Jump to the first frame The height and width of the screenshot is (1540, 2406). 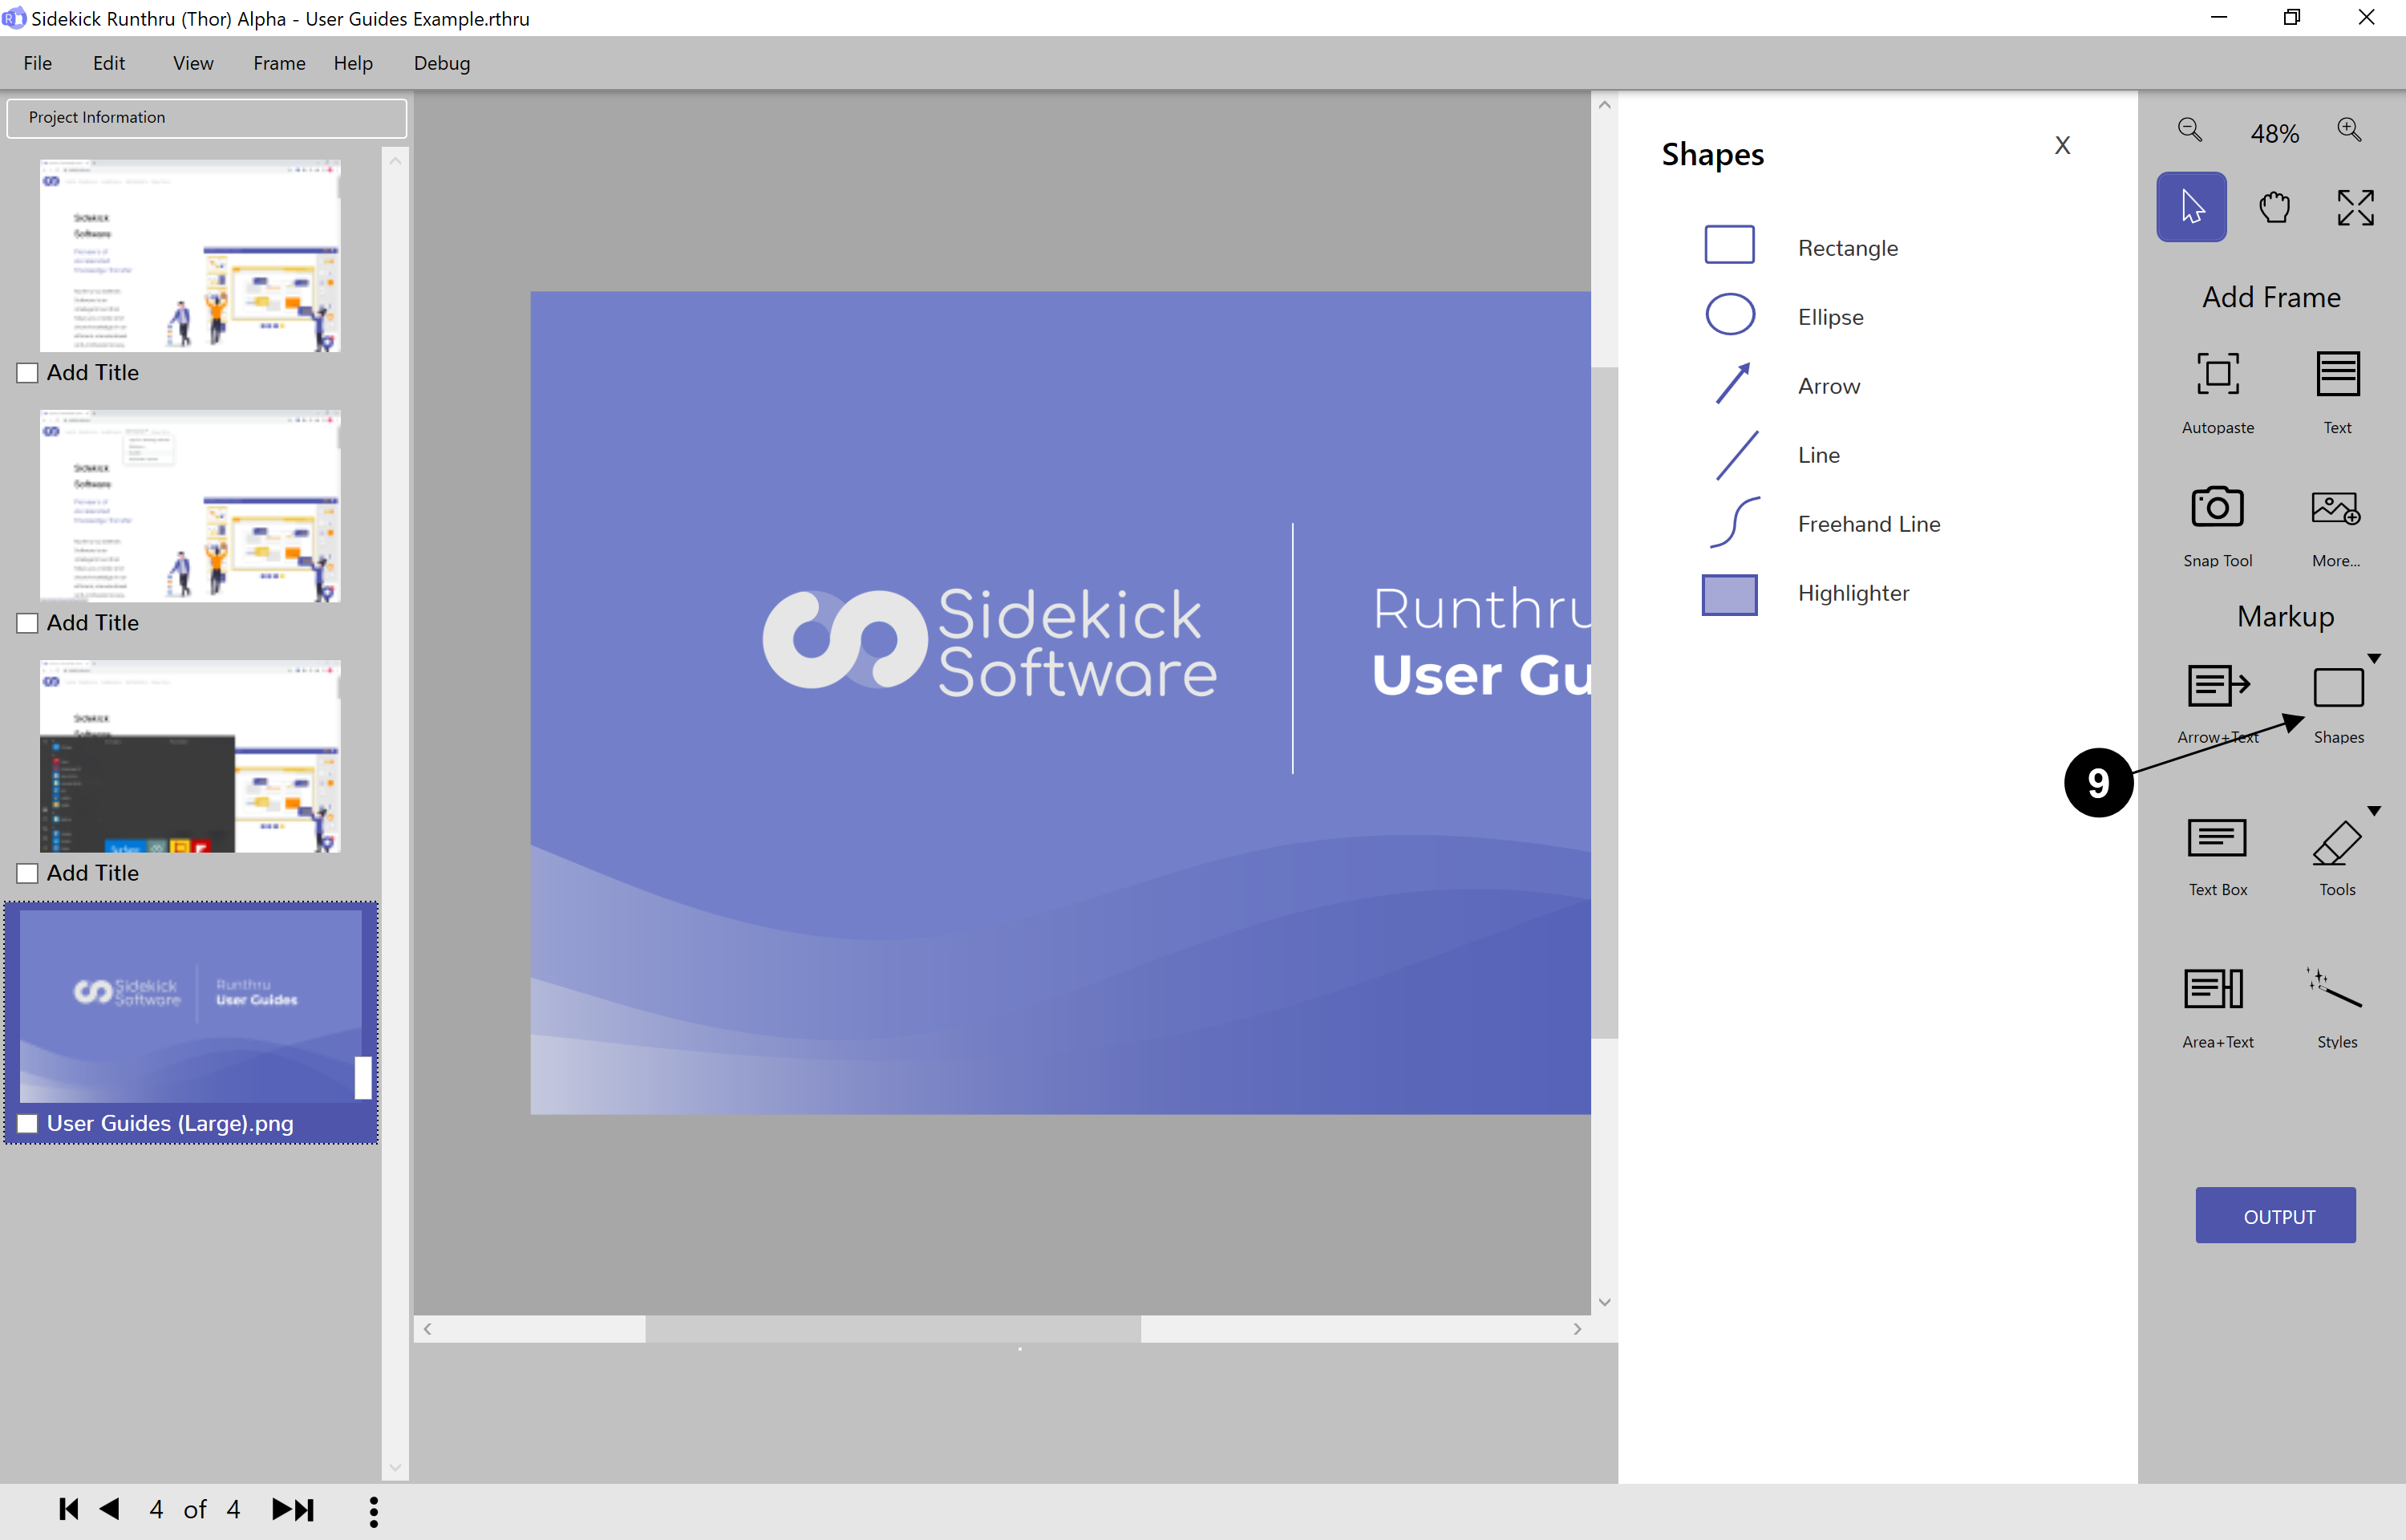tap(68, 1509)
